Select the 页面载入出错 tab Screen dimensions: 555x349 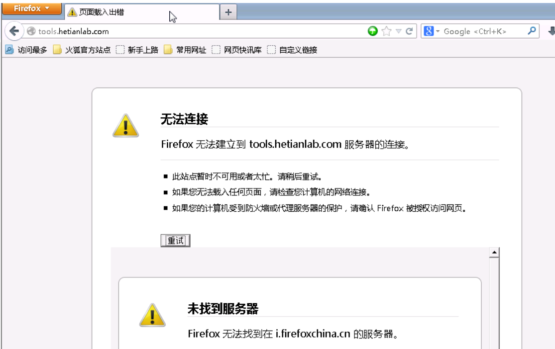141,12
